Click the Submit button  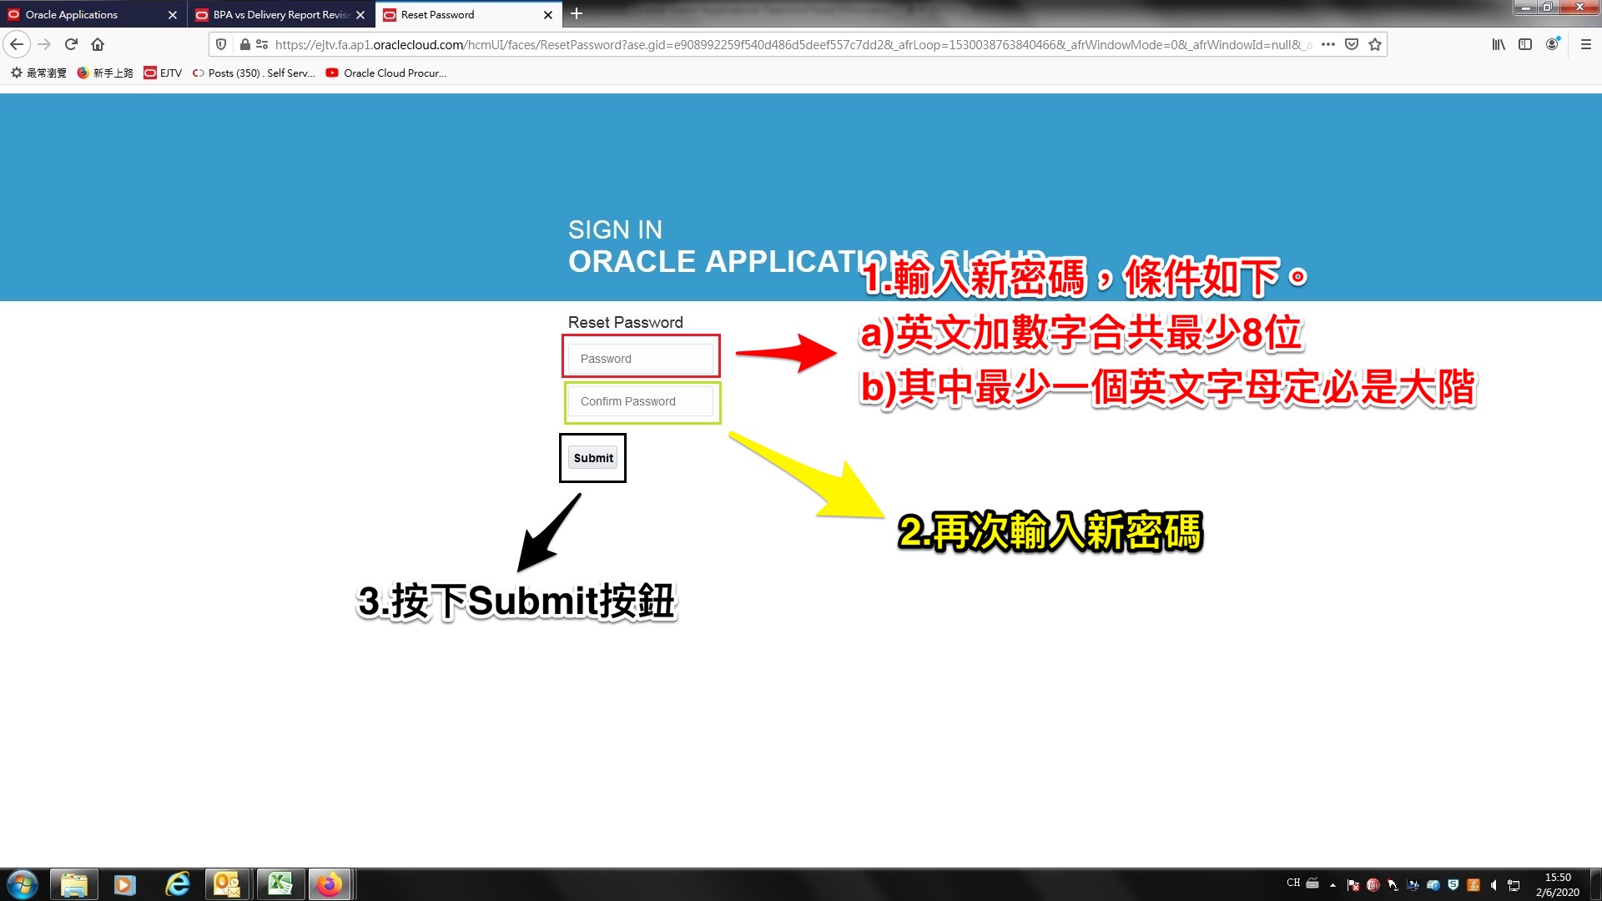pyautogui.click(x=593, y=458)
